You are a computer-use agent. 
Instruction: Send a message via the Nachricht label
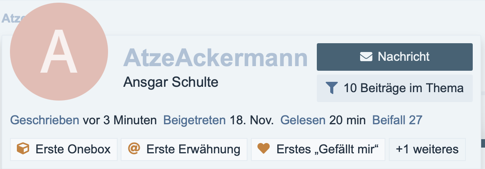click(404, 57)
